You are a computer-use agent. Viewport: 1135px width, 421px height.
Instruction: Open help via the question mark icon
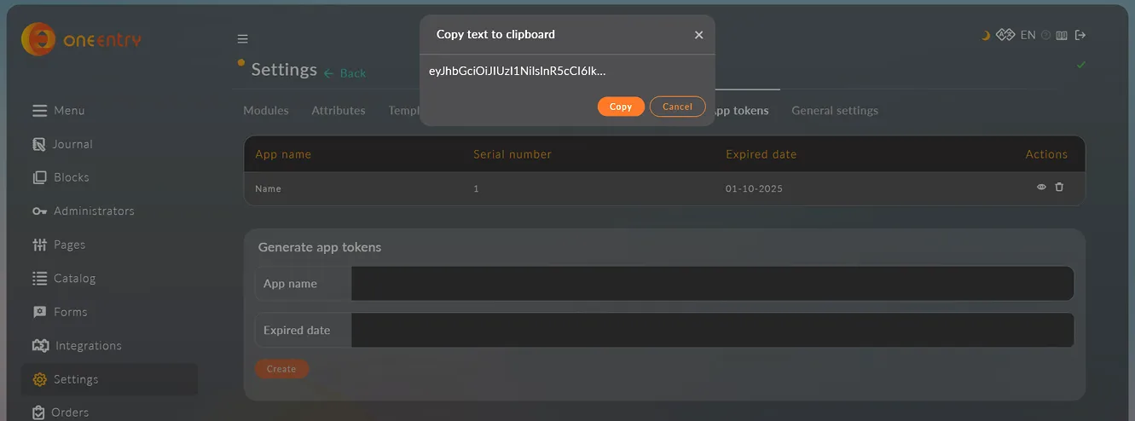pos(1045,35)
